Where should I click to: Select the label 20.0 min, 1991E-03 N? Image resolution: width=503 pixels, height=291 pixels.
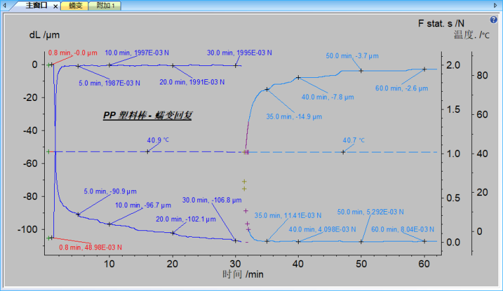coord(192,82)
